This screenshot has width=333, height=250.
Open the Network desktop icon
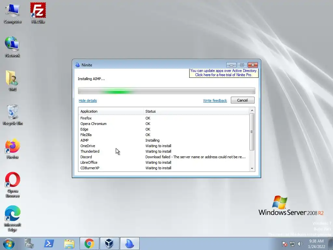coord(12,47)
